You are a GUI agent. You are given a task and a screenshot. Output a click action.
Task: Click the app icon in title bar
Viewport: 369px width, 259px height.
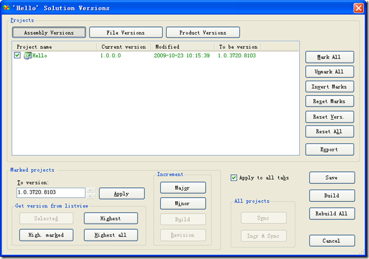point(7,8)
